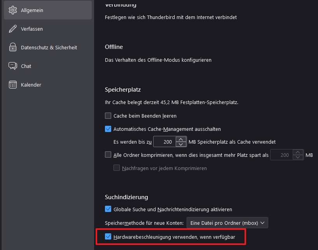Click the cache size MB input field
The height and width of the screenshot is (250, 318).
pos(164,142)
